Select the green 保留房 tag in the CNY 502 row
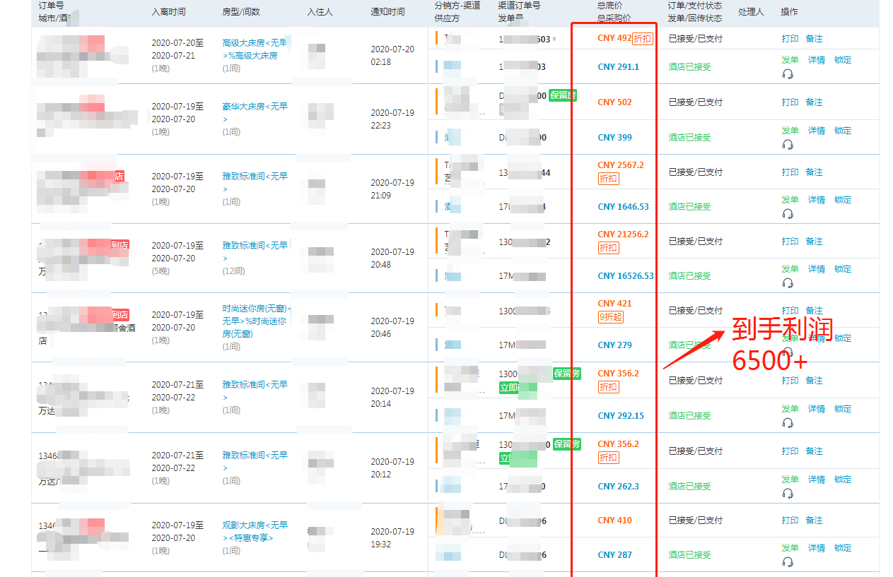The height and width of the screenshot is (577, 893). pos(562,95)
